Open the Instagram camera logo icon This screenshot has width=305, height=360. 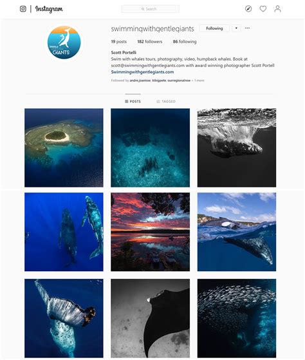click(x=23, y=9)
